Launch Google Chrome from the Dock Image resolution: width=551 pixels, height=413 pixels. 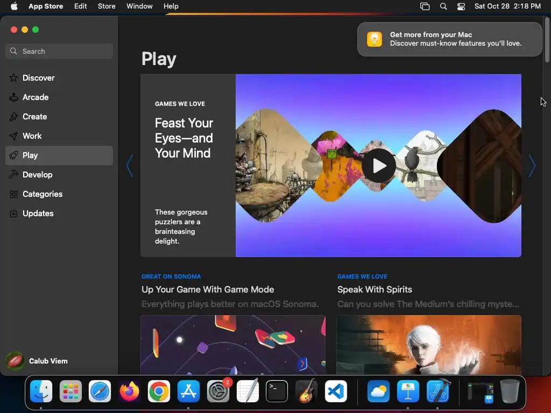click(x=159, y=391)
